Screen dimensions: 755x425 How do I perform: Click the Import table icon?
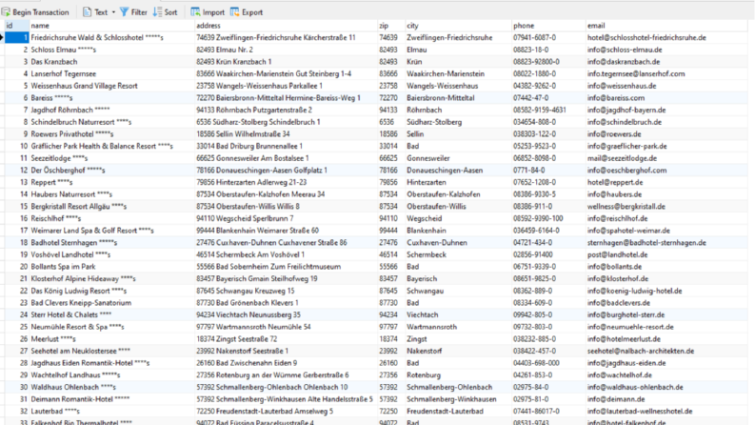[x=195, y=12]
